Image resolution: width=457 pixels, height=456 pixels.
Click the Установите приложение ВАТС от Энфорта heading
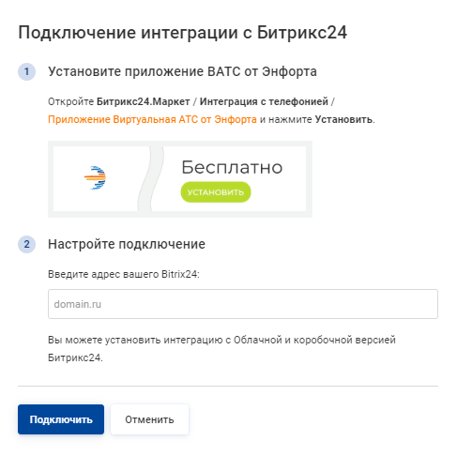click(x=182, y=71)
